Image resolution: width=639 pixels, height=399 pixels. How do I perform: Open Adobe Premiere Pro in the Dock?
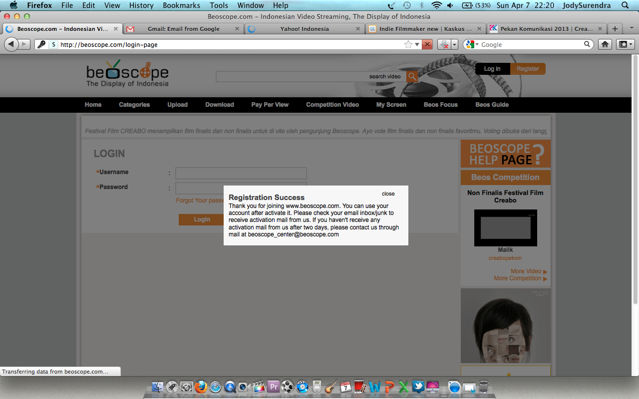pyautogui.click(x=273, y=387)
